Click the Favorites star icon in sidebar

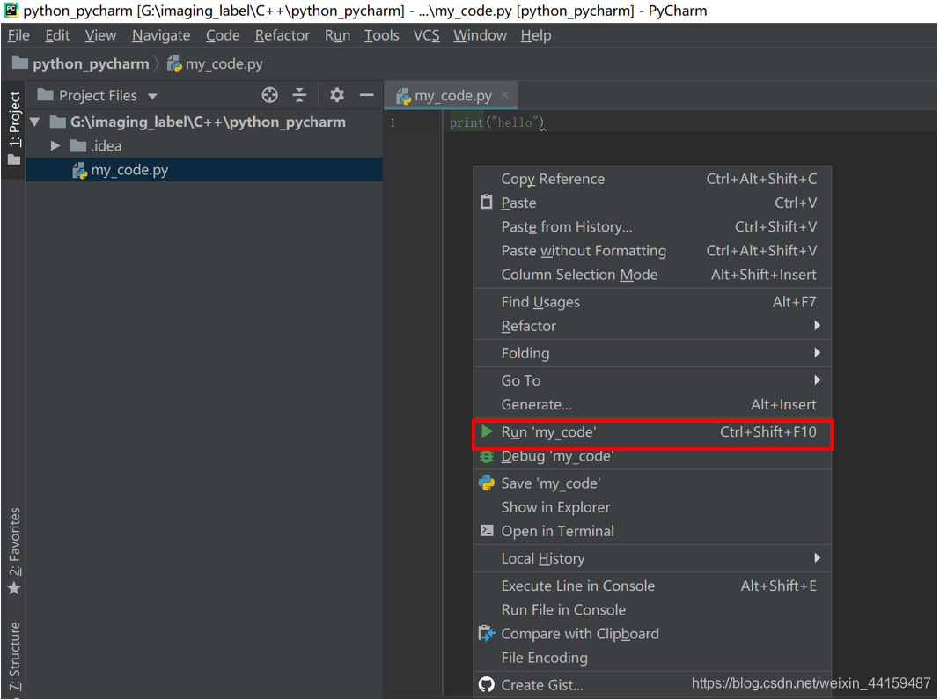(14, 588)
